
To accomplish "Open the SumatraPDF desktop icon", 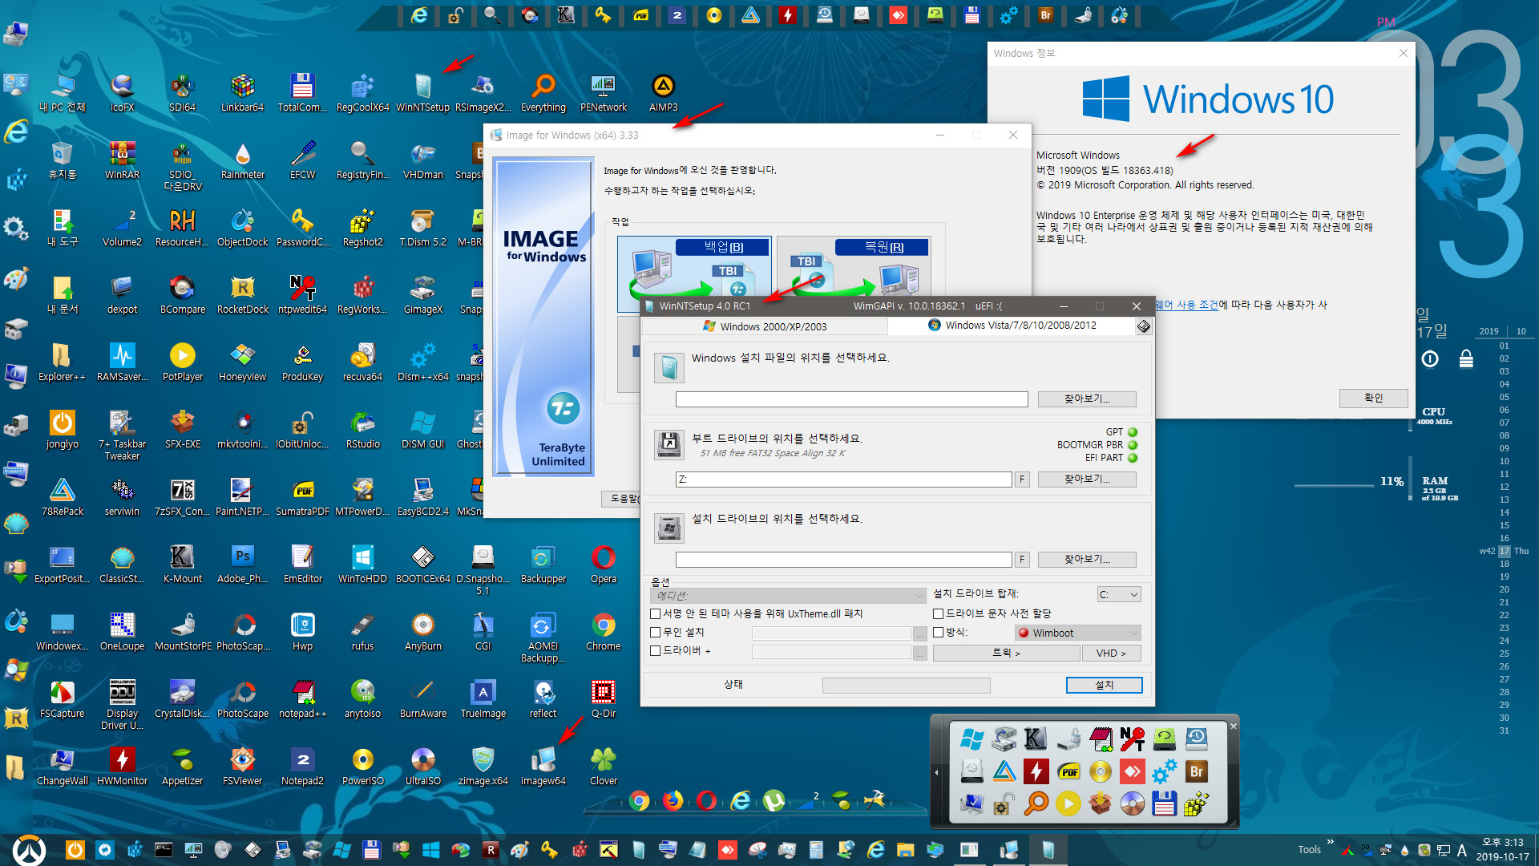I will [303, 496].
